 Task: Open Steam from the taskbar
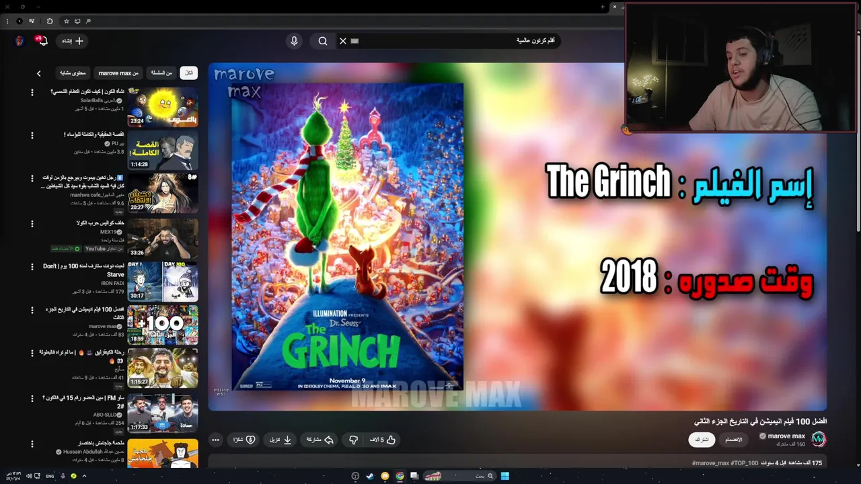coord(370,476)
